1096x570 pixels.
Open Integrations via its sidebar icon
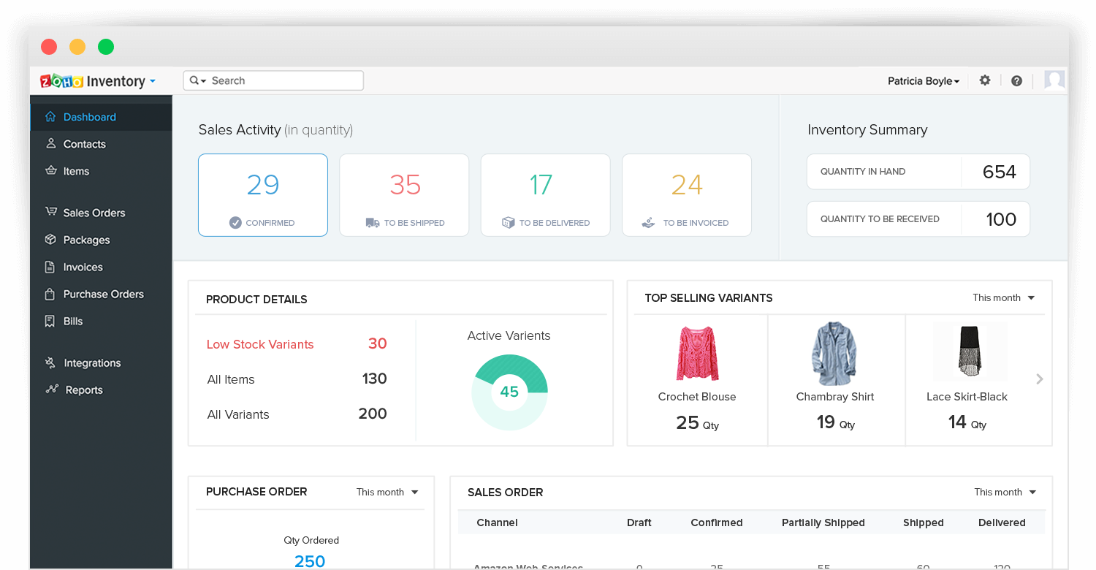(x=50, y=362)
